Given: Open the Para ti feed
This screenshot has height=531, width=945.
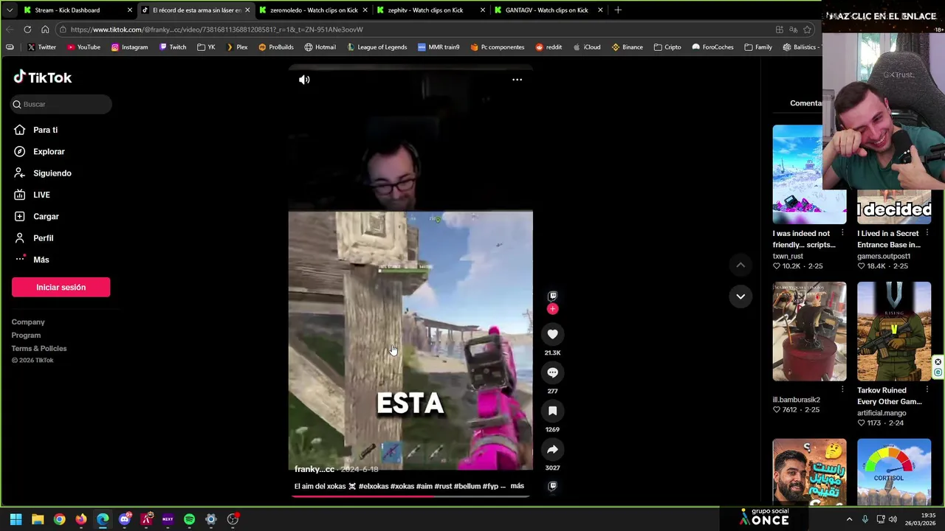Looking at the screenshot, I should tap(45, 130).
